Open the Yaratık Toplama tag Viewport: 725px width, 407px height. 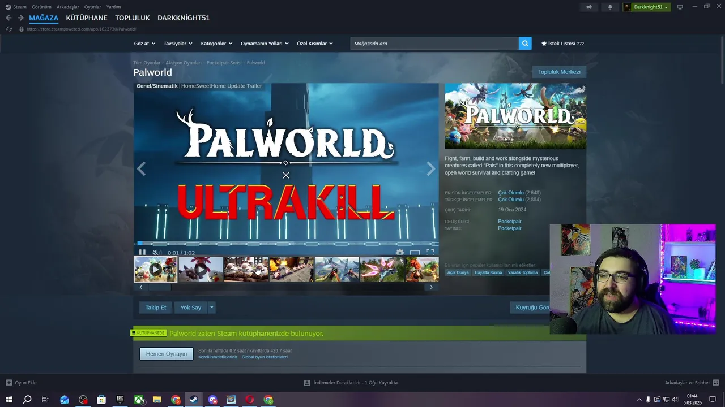tap(523, 272)
